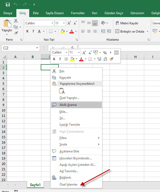Screen dimensions: 160x192
Task: Expand the Filtre submenu
Action: [x=76, y=138]
